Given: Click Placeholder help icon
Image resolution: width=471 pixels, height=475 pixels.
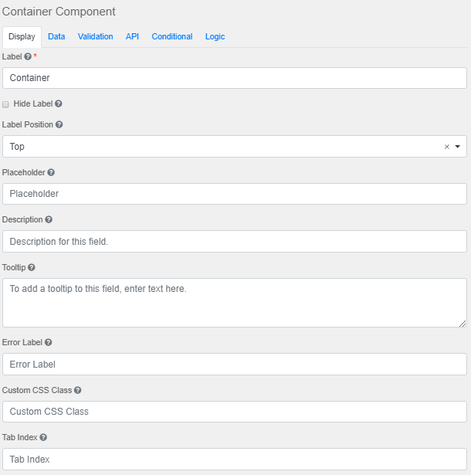Looking at the screenshot, I should coord(51,172).
